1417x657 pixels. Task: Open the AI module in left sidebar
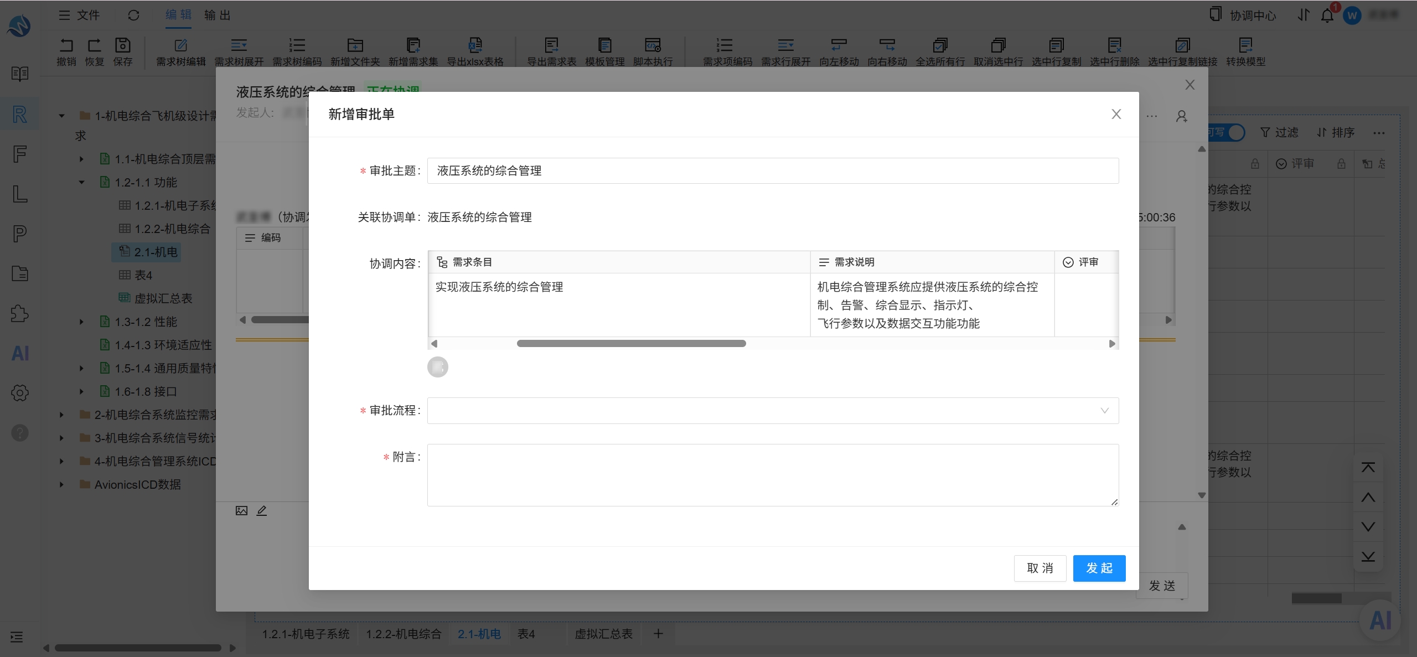click(x=20, y=353)
